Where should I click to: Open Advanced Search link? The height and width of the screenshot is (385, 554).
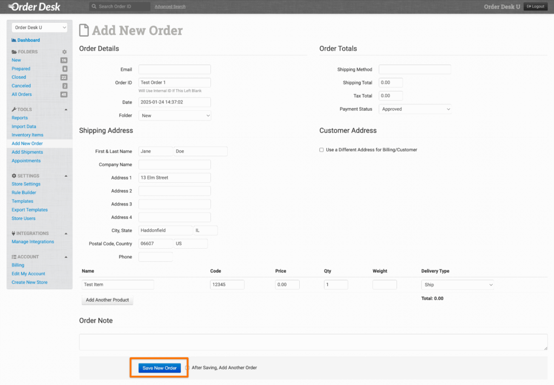pyautogui.click(x=170, y=6)
